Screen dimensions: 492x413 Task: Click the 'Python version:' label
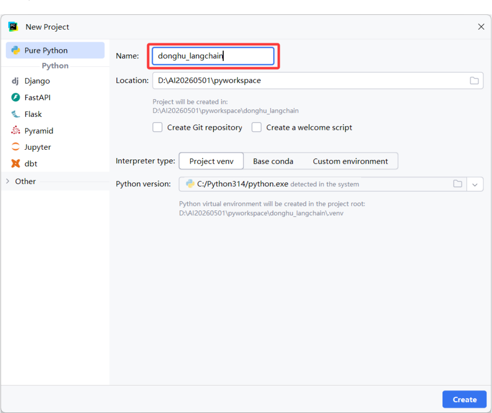point(143,184)
